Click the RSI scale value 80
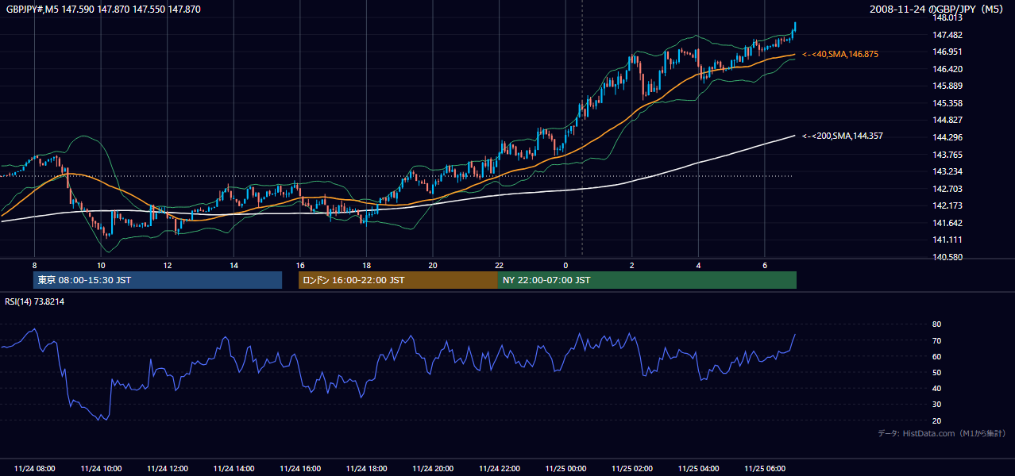The width and height of the screenshot is (1015, 476). [x=936, y=324]
